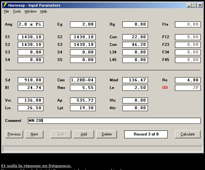Viewport: 205px width, 170px height.
Task: Select the Lrc input field
Action: click(31, 108)
